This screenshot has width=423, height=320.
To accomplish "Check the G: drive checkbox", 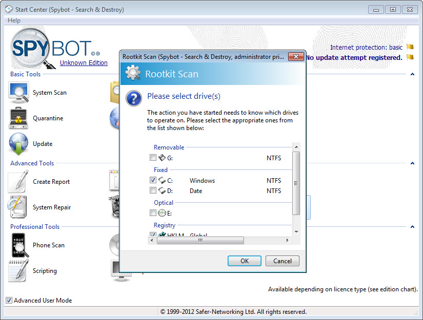I will click(x=153, y=157).
